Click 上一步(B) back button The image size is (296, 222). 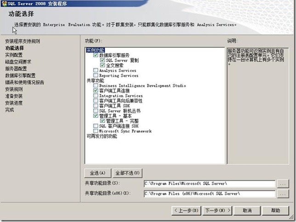click(x=186, y=211)
